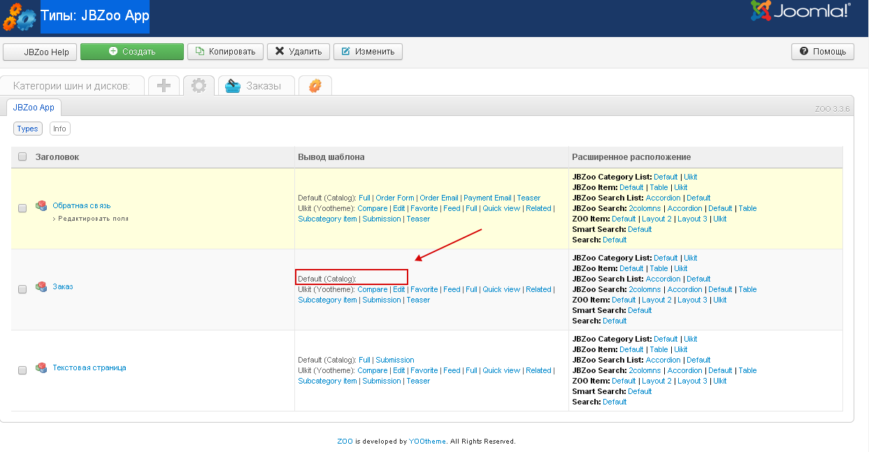
Task: Click the JBZoo Help button
Action: [x=40, y=52]
